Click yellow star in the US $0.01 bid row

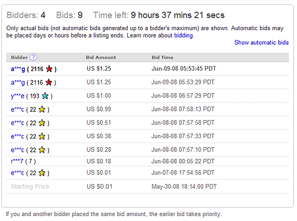pyautogui.click(x=42, y=173)
